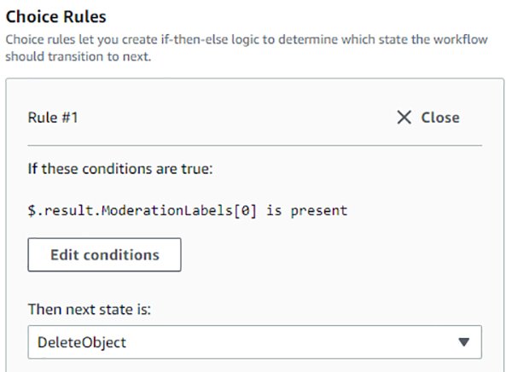Open the DeleteObject next state dropdown
This screenshot has height=372, width=512.
254,342
